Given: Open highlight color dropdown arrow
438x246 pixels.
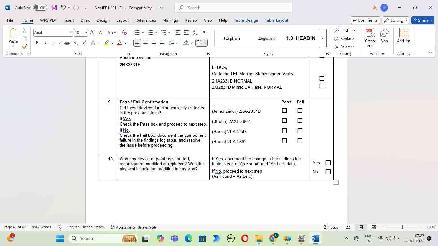Looking at the screenshot, I should pos(112,43).
